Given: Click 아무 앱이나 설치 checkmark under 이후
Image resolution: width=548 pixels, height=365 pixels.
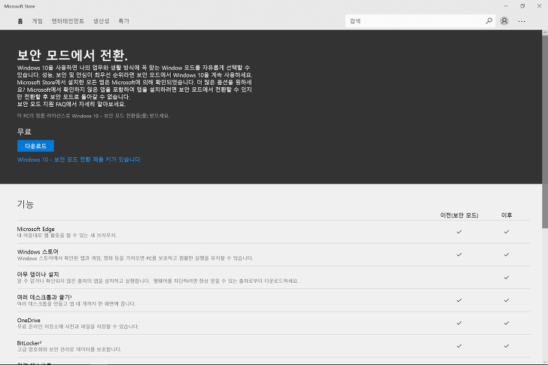Looking at the screenshot, I should 507,278.
